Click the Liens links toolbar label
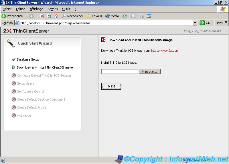 point(219,23)
